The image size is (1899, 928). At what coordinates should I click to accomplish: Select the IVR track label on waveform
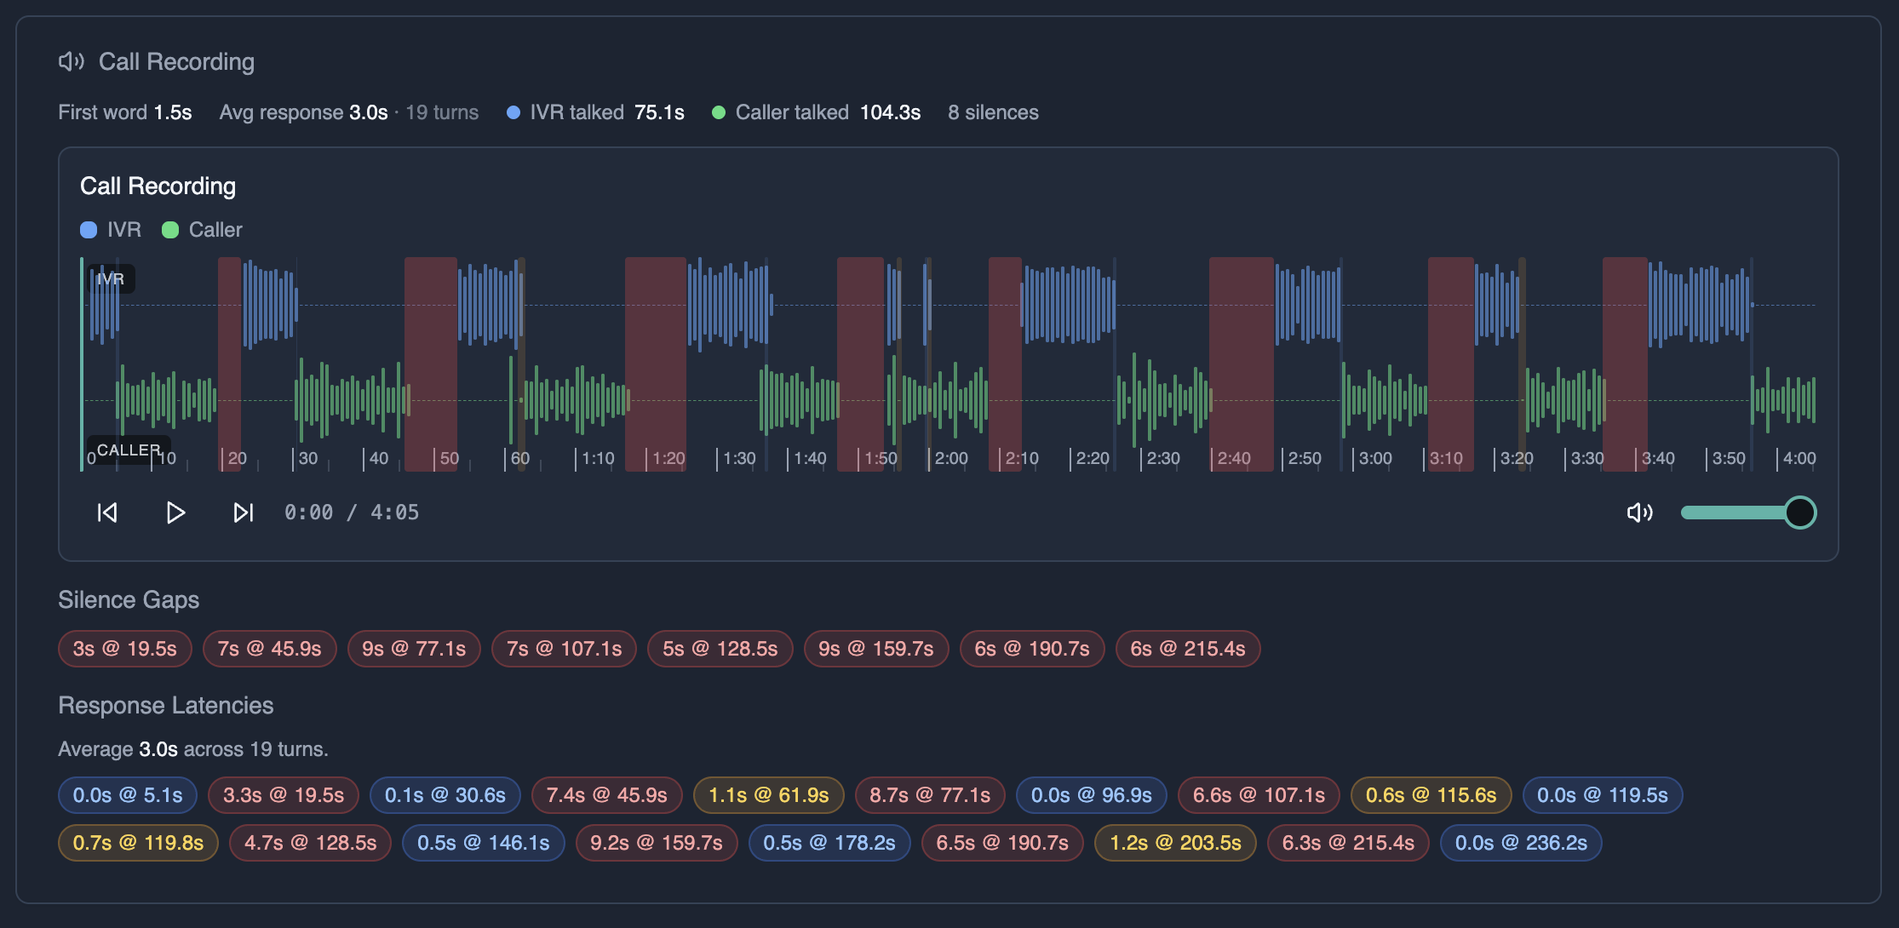point(111,278)
